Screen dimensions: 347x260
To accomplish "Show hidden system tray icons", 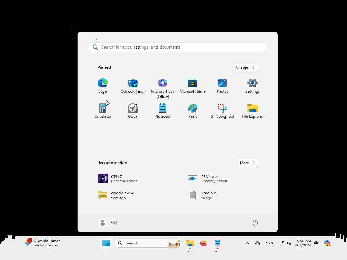I will click(247, 243).
